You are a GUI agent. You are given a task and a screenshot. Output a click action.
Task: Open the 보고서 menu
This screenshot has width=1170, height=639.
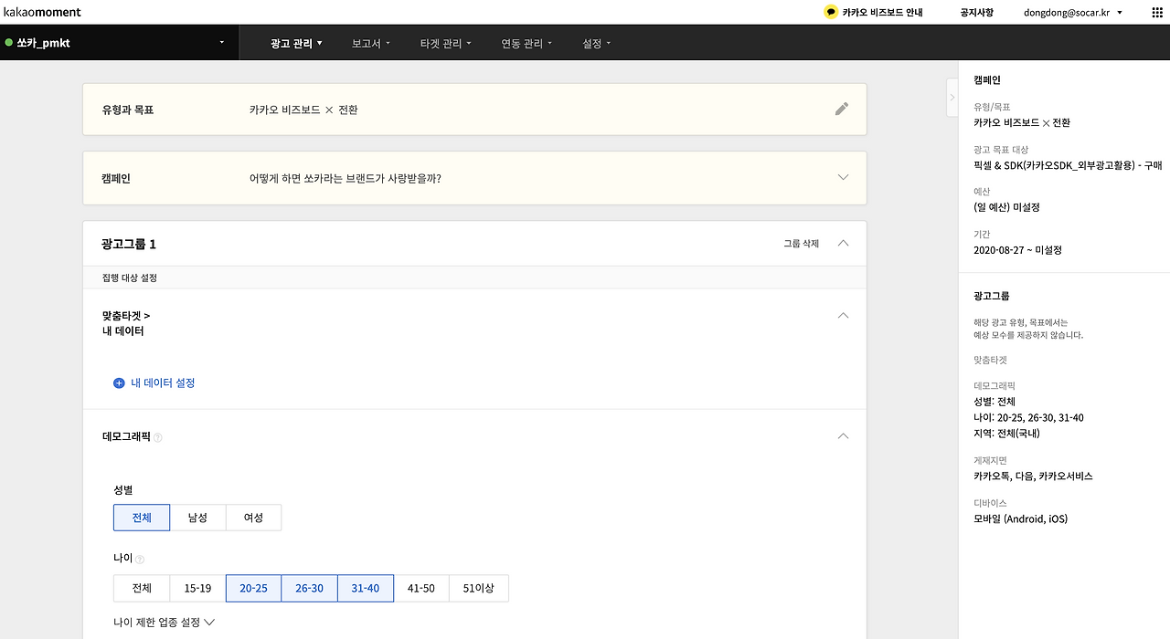369,42
